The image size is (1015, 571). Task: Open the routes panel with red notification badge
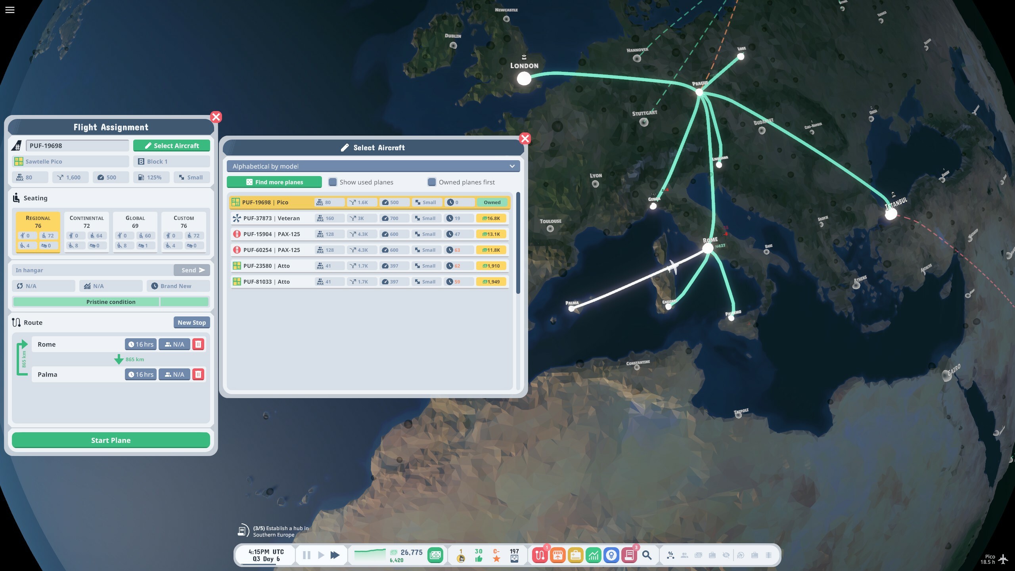(540, 555)
